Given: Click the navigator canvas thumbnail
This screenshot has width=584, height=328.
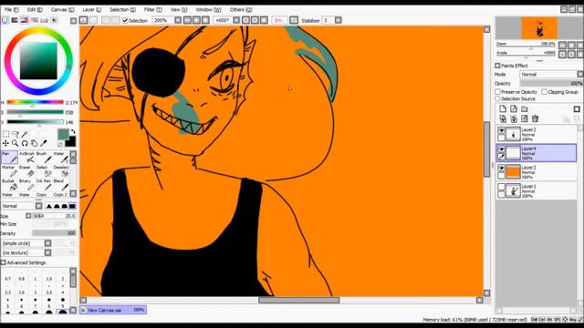Looking at the screenshot, I should click(539, 28).
